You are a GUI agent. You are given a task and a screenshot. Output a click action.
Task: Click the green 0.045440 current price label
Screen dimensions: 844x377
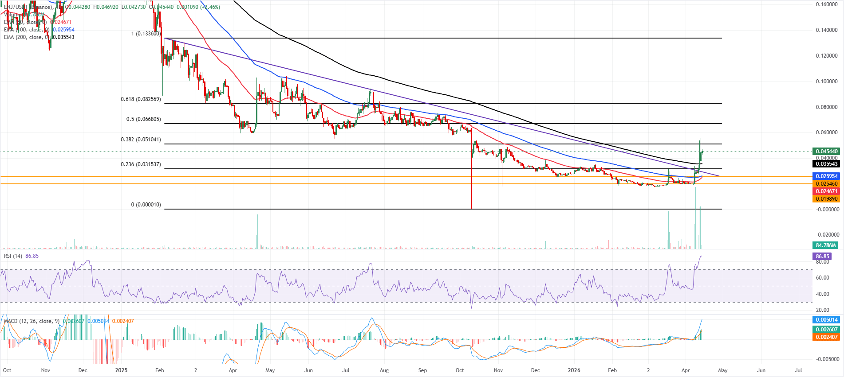(x=826, y=152)
